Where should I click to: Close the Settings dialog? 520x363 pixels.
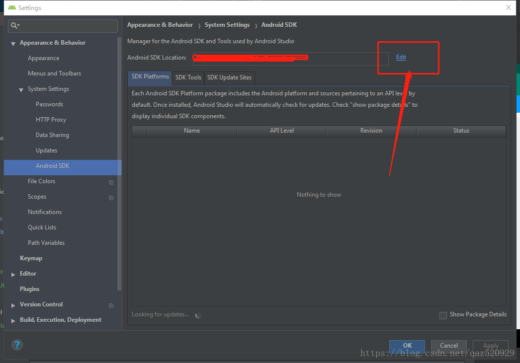coord(509,7)
